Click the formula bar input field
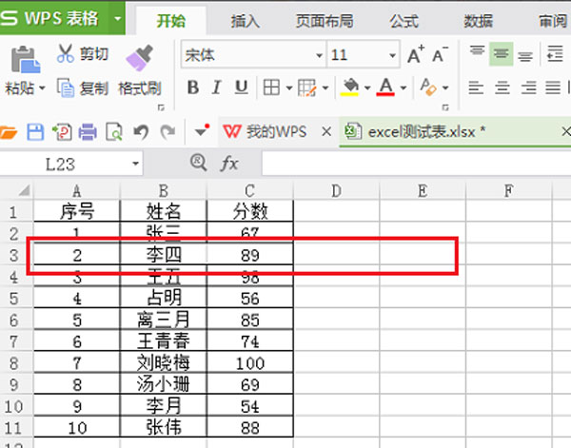Image resolution: width=571 pixels, height=448 pixels. [416, 164]
